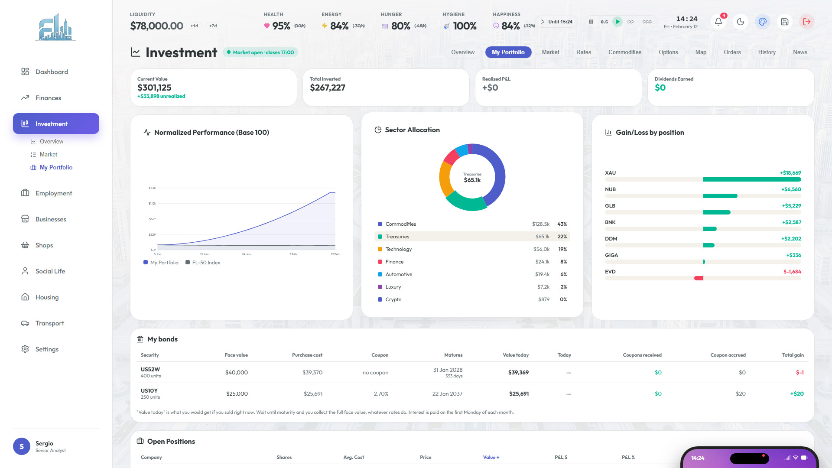Click the Hygiene icon
The image size is (832, 468).
point(446,26)
